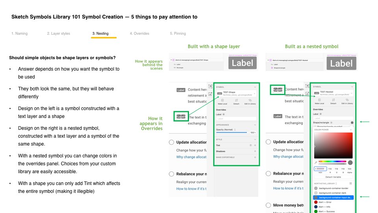This screenshot has height=213, width=378.
Task: Click the rainbow hue slider
Action: [x=332, y=161]
